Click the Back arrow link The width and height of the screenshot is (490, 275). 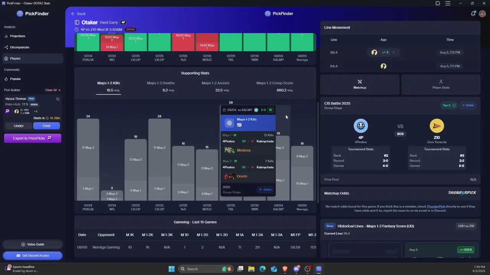(x=78, y=14)
